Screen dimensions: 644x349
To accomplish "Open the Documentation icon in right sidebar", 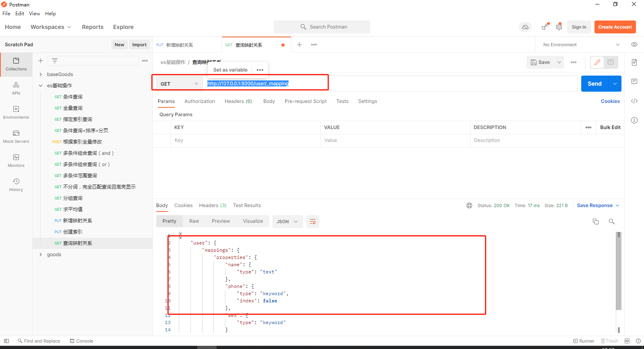I will (x=634, y=62).
